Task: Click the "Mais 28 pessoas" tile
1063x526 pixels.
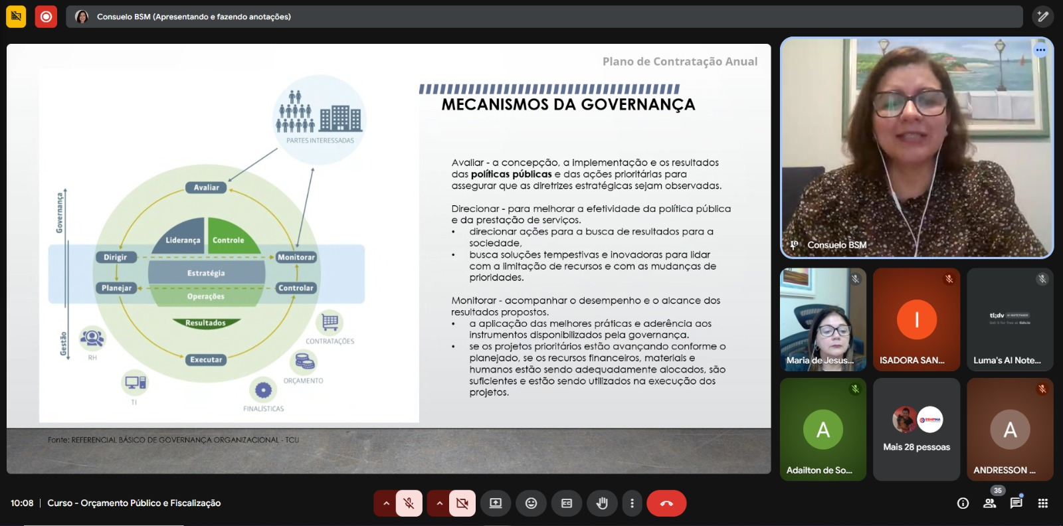Action: pyautogui.click(x=916, y=429)
